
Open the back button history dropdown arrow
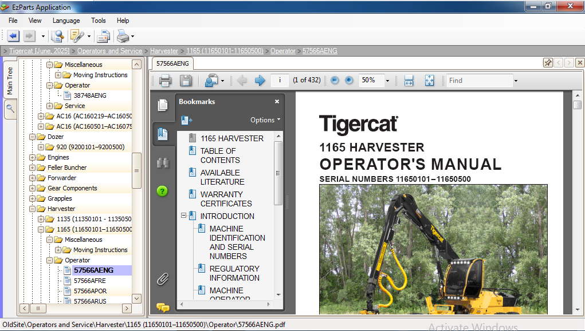coord(43,37)
